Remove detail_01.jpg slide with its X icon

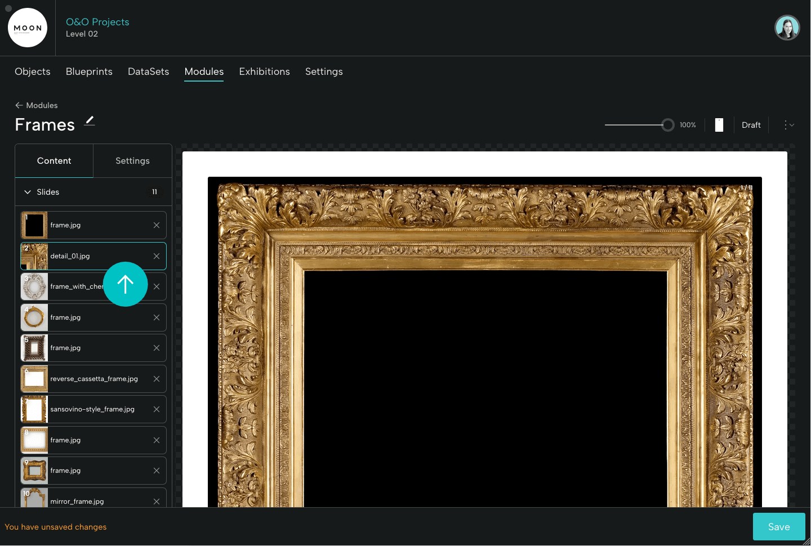[157, 256]
